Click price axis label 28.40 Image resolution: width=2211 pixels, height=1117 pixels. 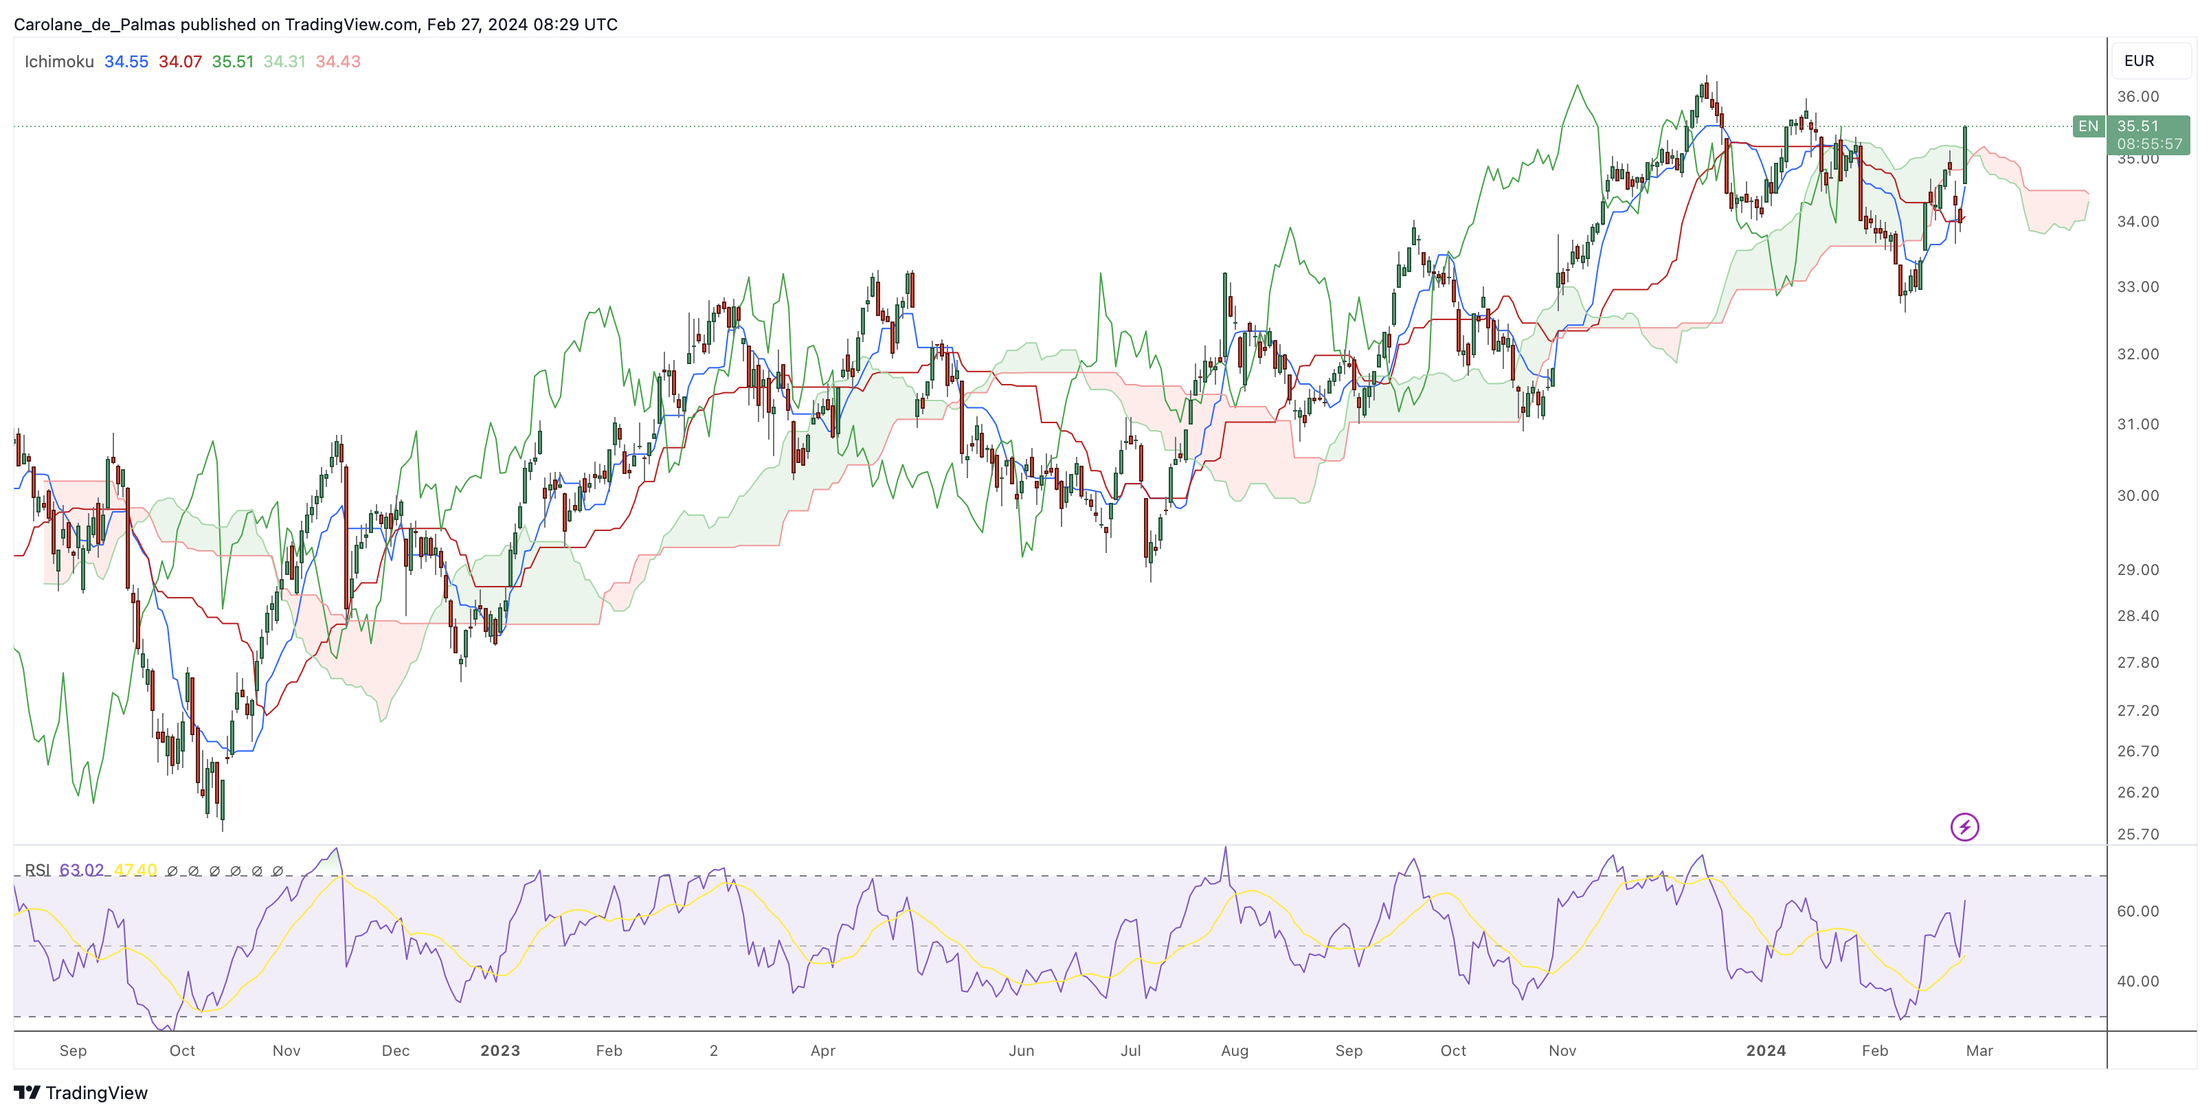[x=2137, y=615]
